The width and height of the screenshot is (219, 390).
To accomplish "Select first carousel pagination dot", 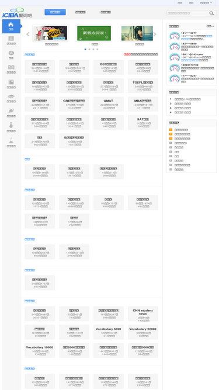I will tap(85, 49).
